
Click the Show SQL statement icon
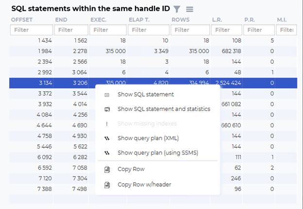[107, 95]
